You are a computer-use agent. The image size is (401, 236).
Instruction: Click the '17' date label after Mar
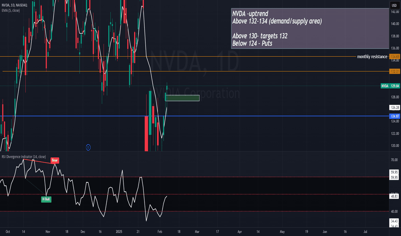pos(217,232)
